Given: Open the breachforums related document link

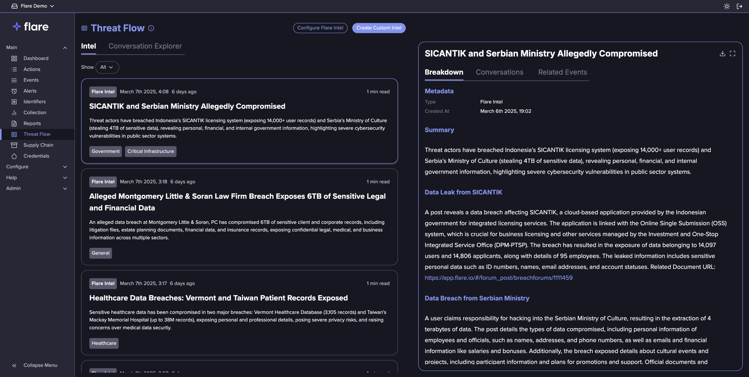Looking at the screenshot, I should click(x=499, y=278).
